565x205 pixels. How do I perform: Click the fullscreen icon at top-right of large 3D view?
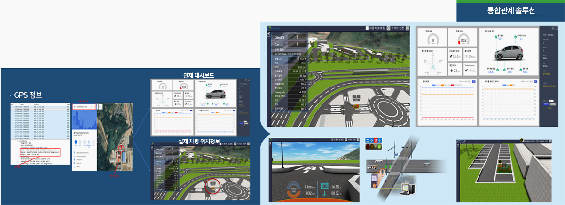click(x=408, y=28)
